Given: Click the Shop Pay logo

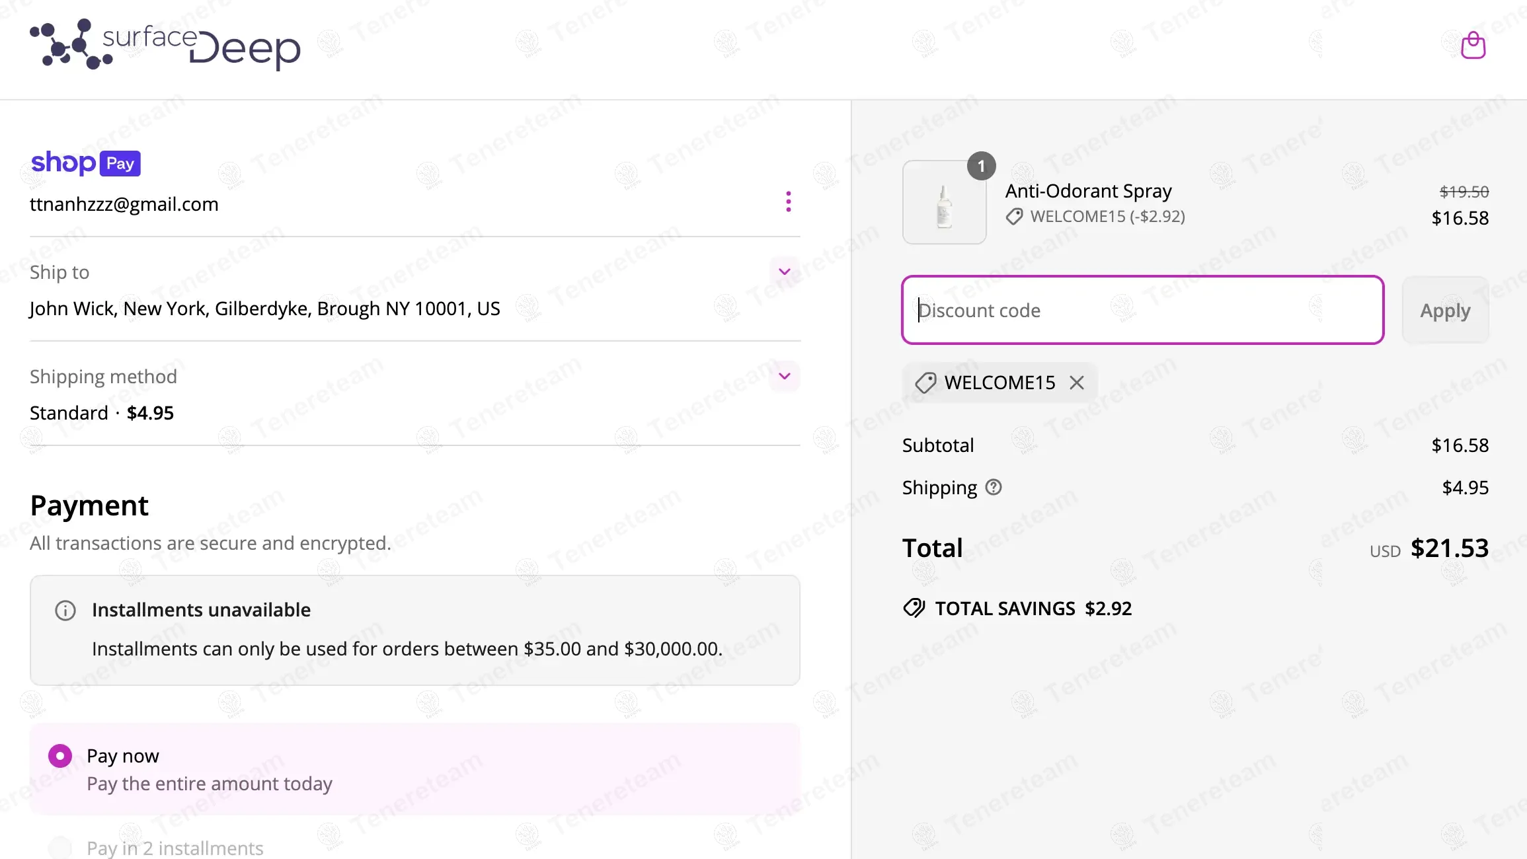Looking at the screenshot, I should pyautogui.click(x=86, y=163).
